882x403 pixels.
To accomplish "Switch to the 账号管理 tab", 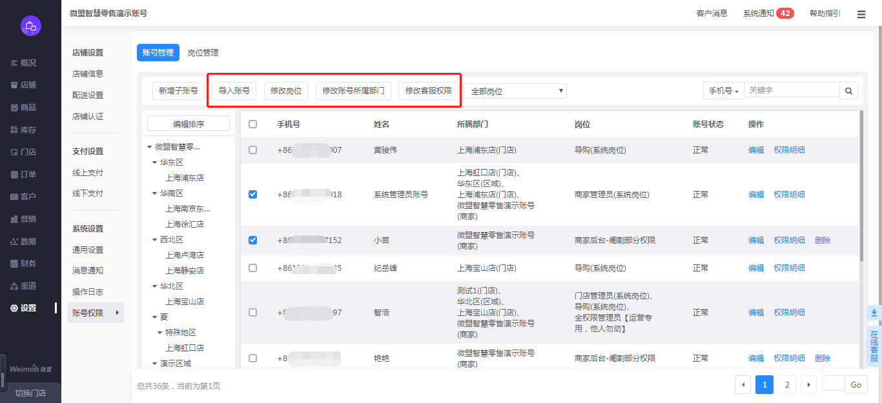I will [x=158, y=53].
